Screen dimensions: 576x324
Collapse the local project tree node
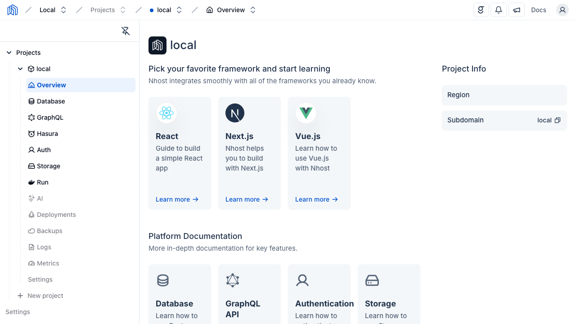pos(20,69)
